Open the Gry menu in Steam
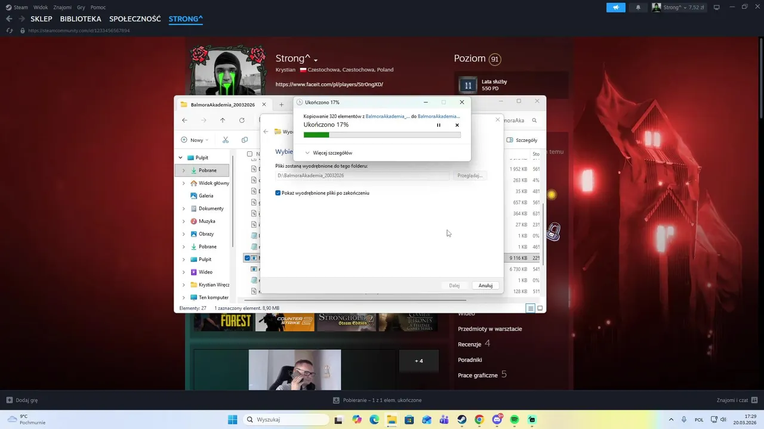Viewport: 764px width, 429px height. (x=81, y=7)
